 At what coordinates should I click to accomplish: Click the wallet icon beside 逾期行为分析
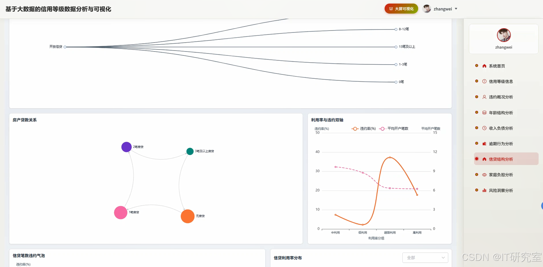(x=484, y=144)
